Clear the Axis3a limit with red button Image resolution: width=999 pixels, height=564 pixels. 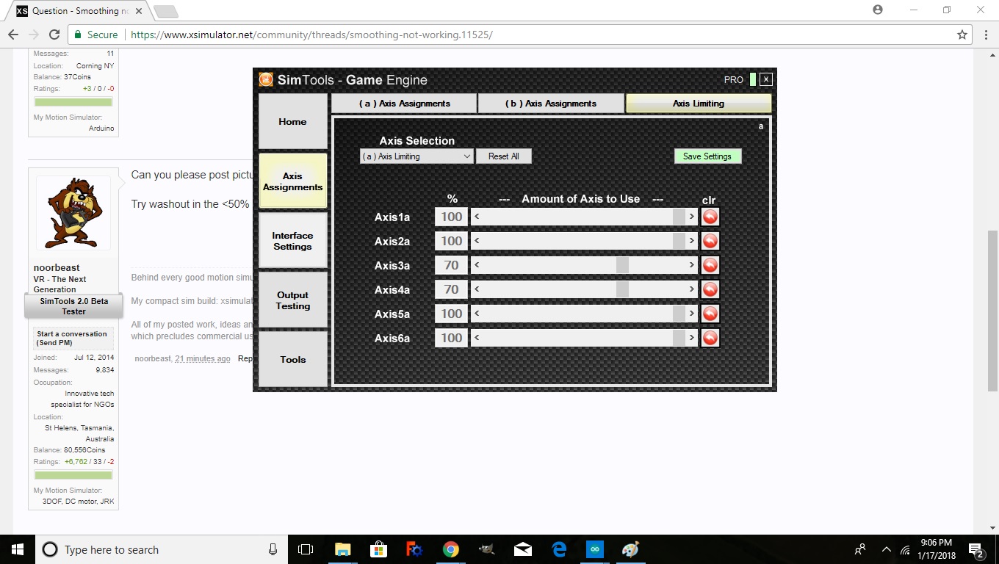[710, 265]
